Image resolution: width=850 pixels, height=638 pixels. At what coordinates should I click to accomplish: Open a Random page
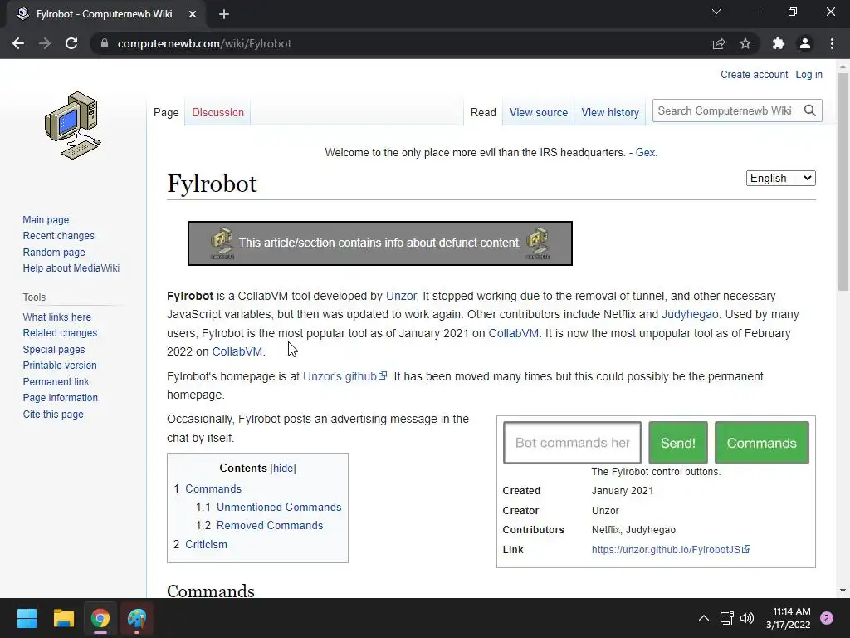pyautogui.click(x=54, y=252)
